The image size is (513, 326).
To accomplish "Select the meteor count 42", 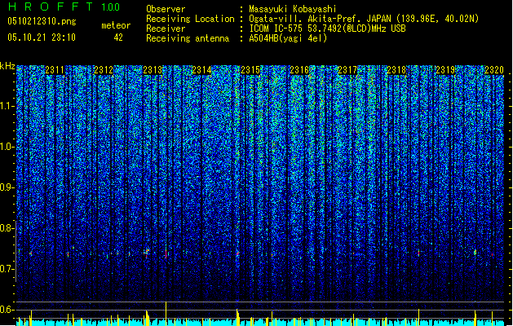I will coord(118,37).
